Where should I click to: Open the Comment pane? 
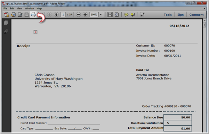pyautogui.click(x=196, y=15)
